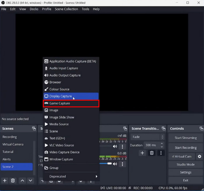Image resolution: width=204 pixels, height=191 pixels.
Task: Decrease transition duration with down arrow
Action: pyautogui.click(x=162, y=147)
